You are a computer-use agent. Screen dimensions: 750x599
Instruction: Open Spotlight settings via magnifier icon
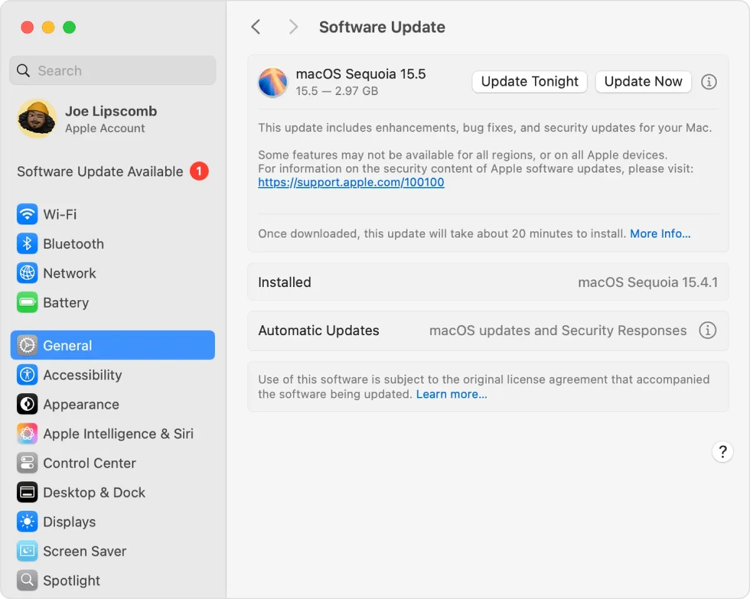point(27,580)
